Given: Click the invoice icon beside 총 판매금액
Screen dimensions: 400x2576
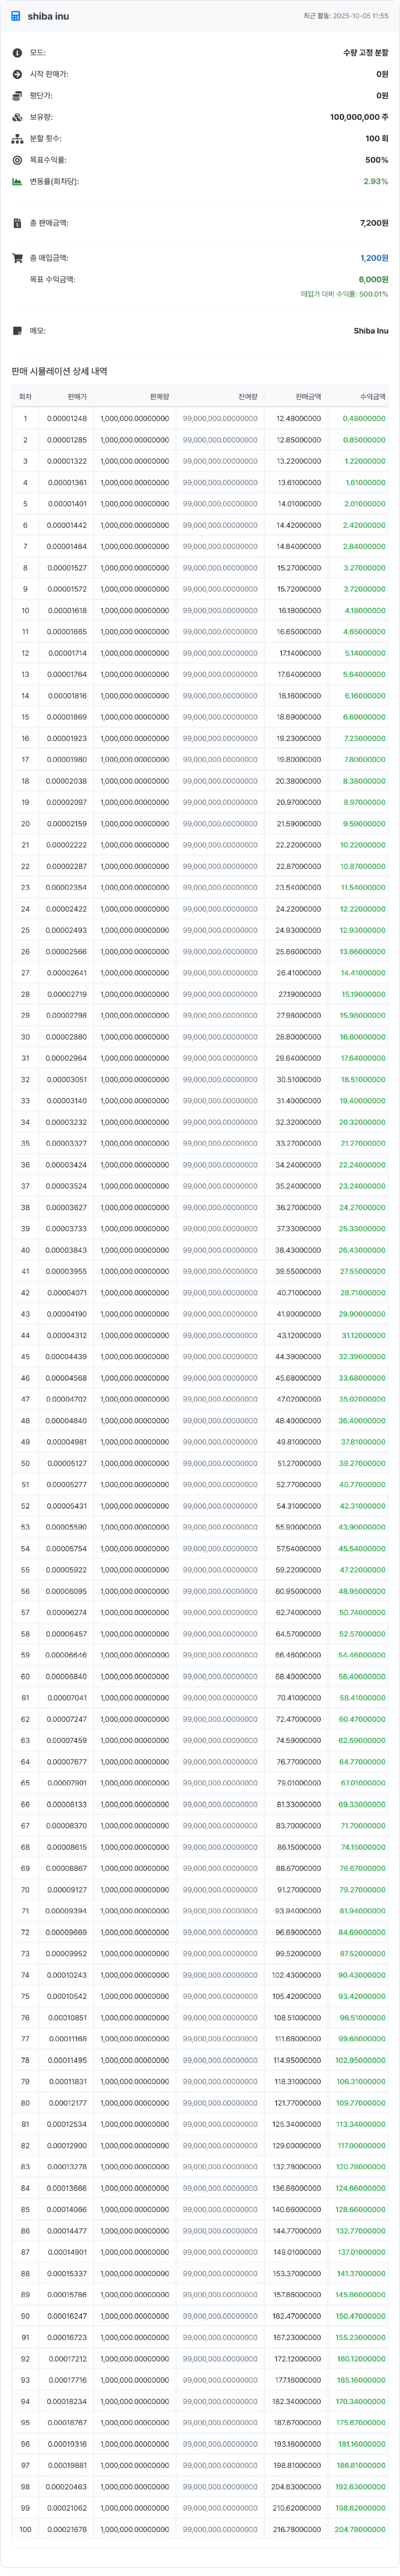Looking at the screenshot, I should [17, 223].
